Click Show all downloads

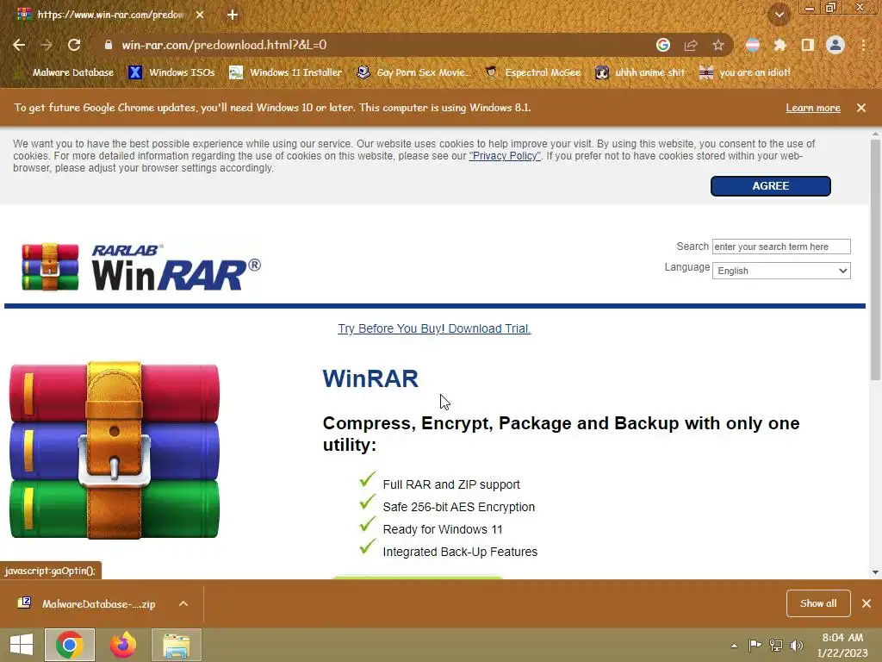[x=818, y=603]
